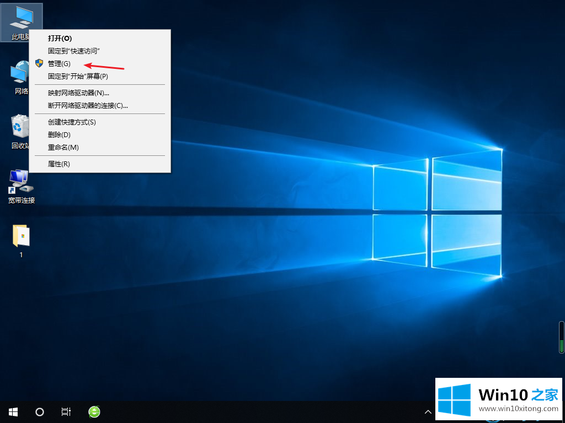Viewport: 565px width, 423px height.
Task: Click the green level meter widget
Action: pyautogui.click(x=561, y=338)
